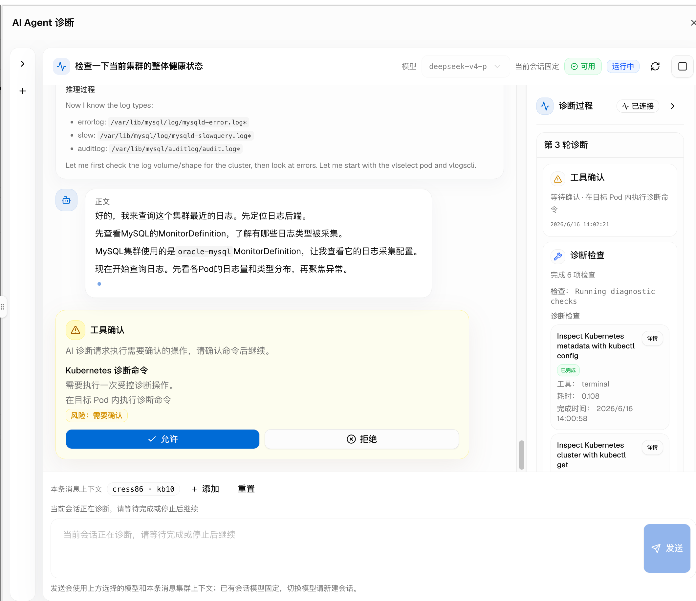Click the 第 3 轮诊断 header
The height and width of the screenshot is (601, 696).
(566, 145)
